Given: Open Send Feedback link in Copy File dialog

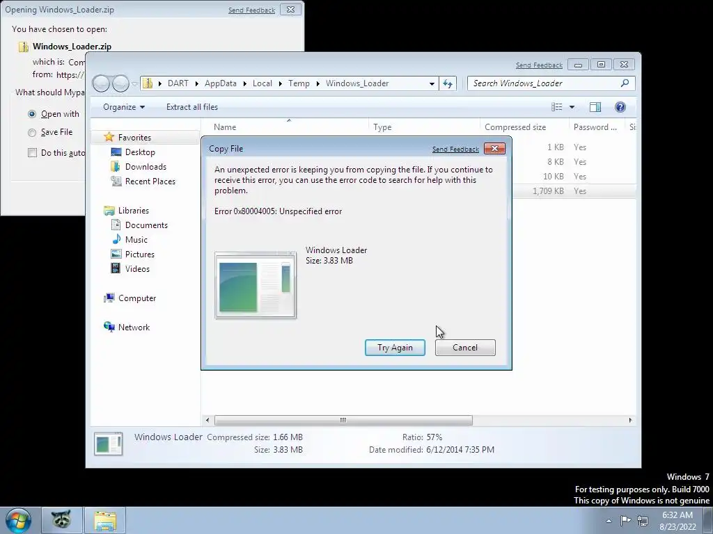Looking at the screenshot, I should pos(455,149).
